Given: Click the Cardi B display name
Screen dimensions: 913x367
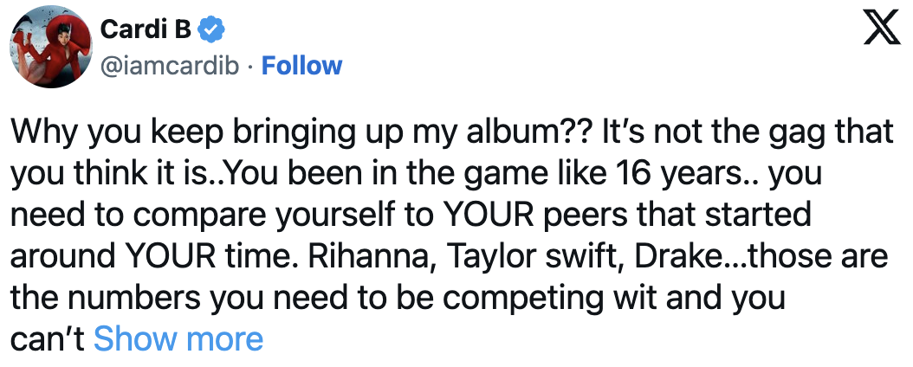Looking at the screenshot, I should coord(146,29).
